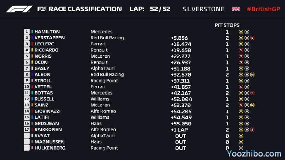The width and height of the screenshot is (285, 160).
Task: Click Ricciardo's soft tyre icon
Action: point(241,50)
